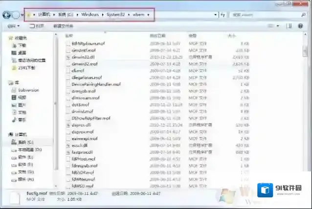Screen dimensions: 312x209
Task: Select the DeviceParingHandler.mof file
Action: (92, 84)
